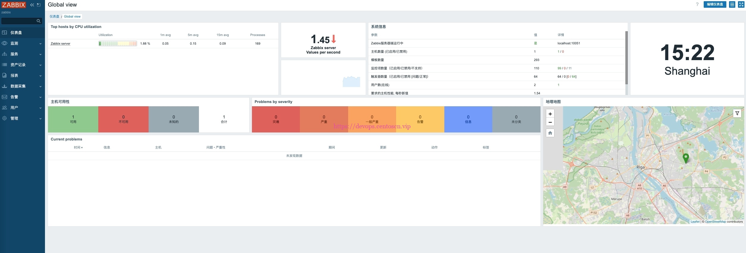Open Leaflet attribution link

[x=695, y=222]
